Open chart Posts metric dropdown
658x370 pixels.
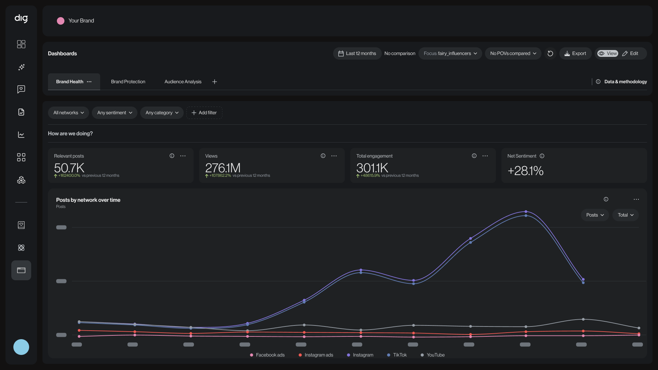595,215
